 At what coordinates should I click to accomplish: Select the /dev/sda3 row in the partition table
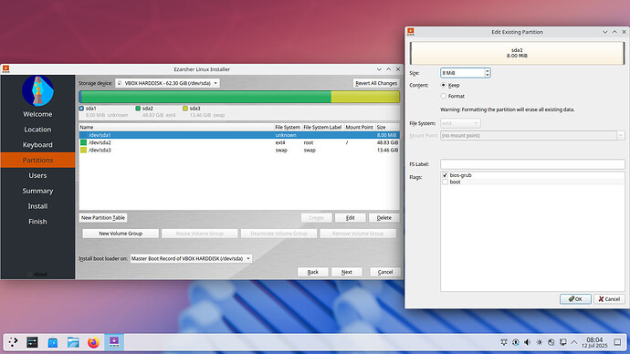pos(239,151)
